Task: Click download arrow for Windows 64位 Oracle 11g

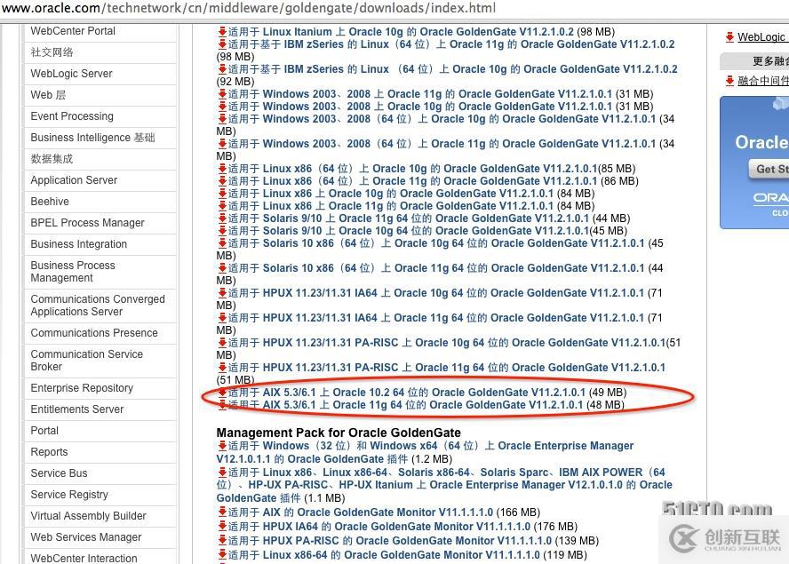Action: pyautogui.click(x=222, y=143)
